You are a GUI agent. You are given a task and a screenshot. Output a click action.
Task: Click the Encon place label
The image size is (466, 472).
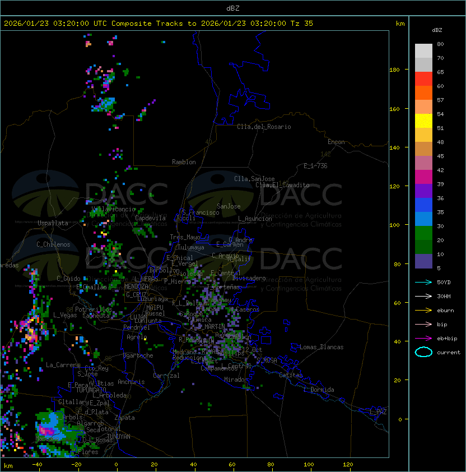pos(336,142)
